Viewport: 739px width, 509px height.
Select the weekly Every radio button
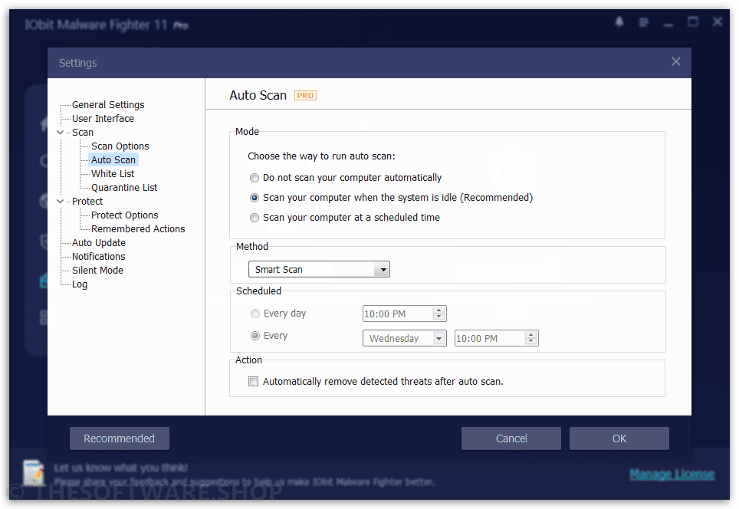pos(255,336)
